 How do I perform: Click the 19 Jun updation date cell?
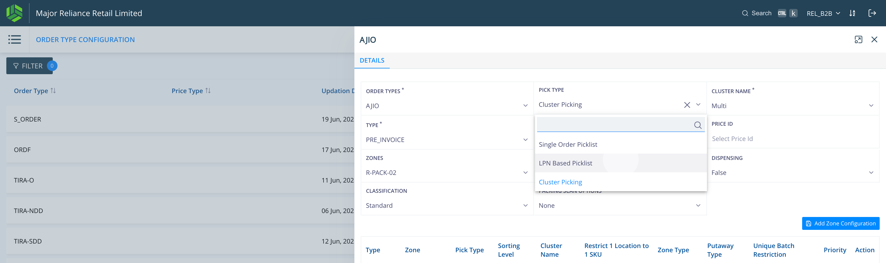[338, 119]
